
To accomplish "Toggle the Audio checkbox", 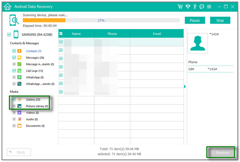I will [x=14, y=119].
